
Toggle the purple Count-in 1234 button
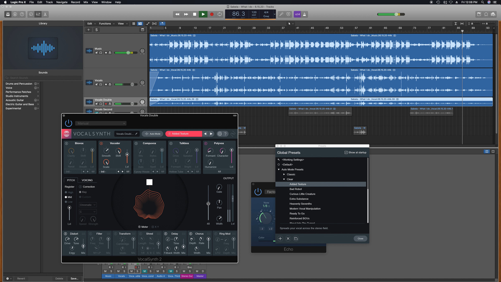[x=297, y=14]
